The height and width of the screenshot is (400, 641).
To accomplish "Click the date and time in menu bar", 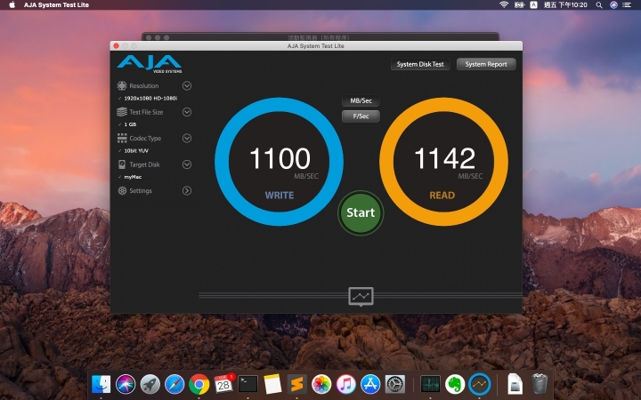I will click(x=565, y=5).
